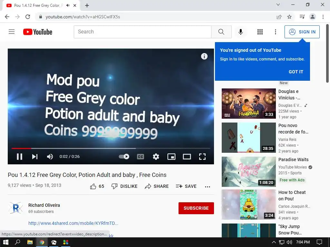Open File Explorer from taskbar

pyautogui.click(x=30, y=242)
